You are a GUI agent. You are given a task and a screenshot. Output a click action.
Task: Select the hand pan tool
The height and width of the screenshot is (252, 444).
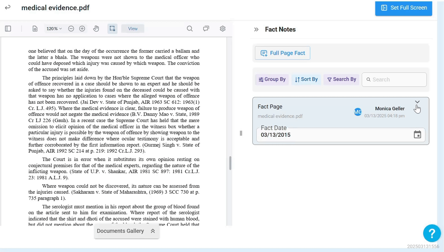click(x=96, y=28)
